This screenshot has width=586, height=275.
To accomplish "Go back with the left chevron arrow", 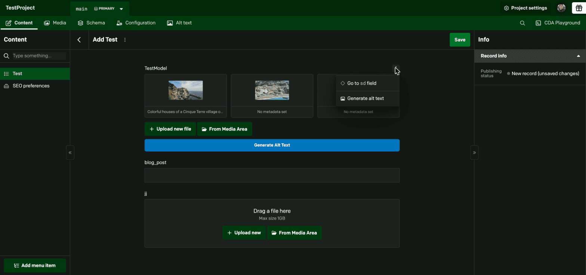I will [x=79, y=40].
